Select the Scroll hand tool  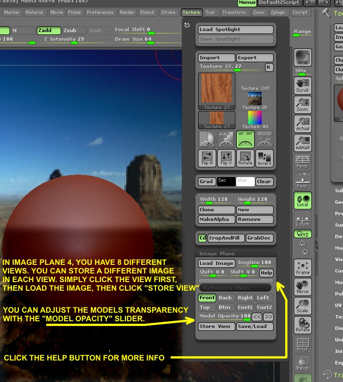pos(302,86)
